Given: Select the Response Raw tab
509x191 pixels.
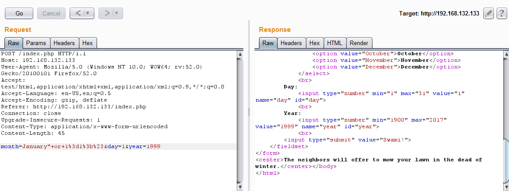Looking at the screenshot, I should pyautogui.click(x=268, y=43).
